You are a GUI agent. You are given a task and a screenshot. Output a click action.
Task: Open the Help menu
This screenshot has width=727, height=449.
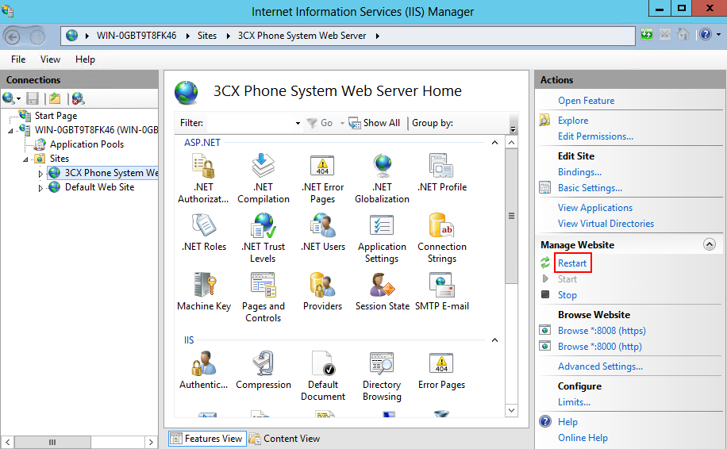point(85,59)
